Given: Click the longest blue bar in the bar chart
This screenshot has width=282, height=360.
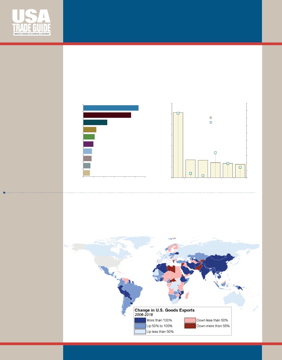Looking at the screenshot, I should (111, 108).
